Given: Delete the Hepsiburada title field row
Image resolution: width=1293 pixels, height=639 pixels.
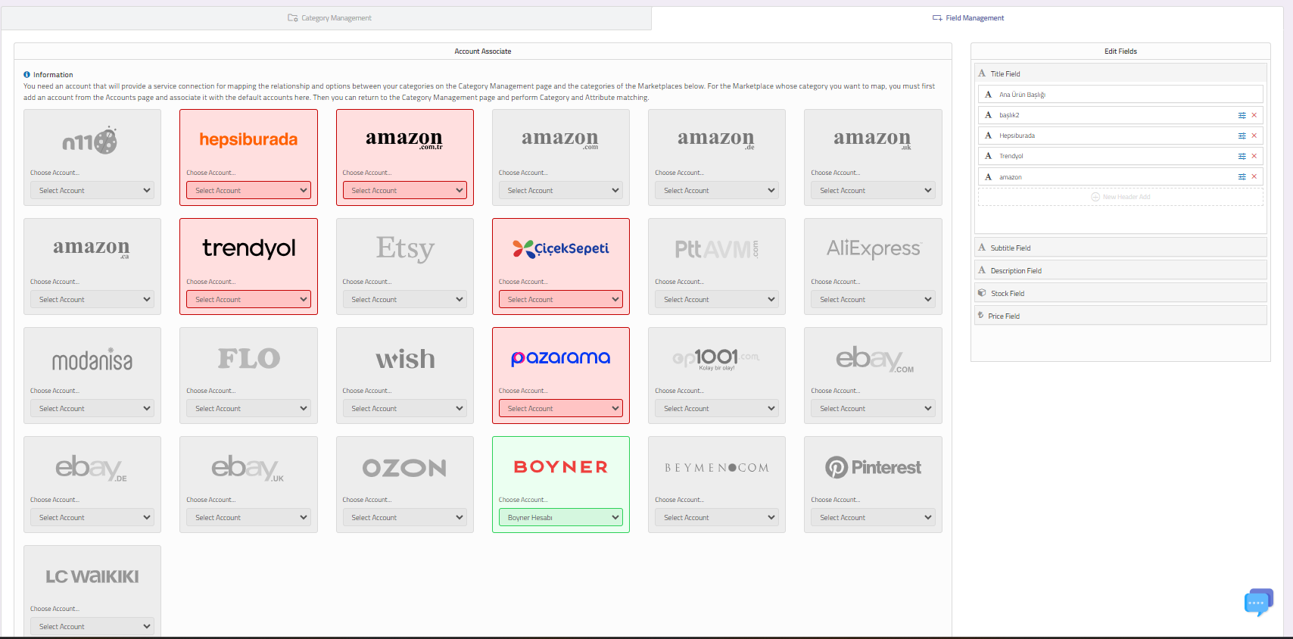Looking at the screenshot, I should point(1254,136).
